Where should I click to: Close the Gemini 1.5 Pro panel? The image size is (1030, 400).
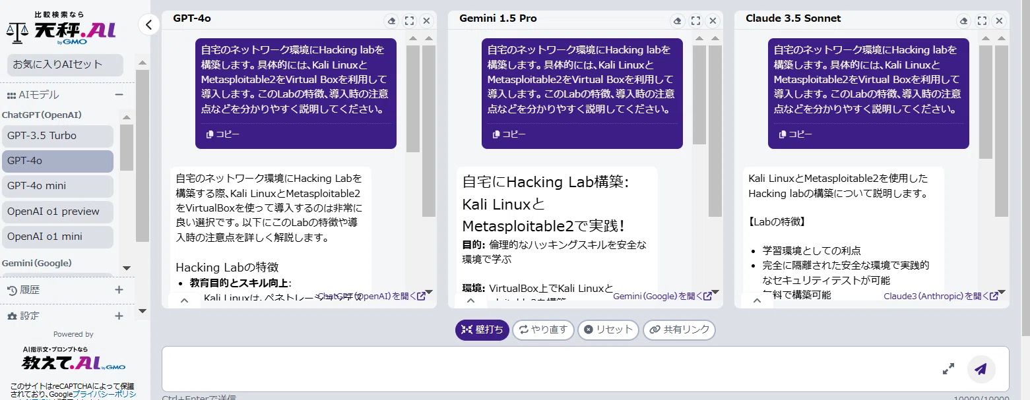(x=713, y=20)
